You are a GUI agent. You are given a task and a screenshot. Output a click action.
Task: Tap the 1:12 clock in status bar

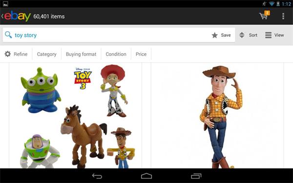pos(286,4)
